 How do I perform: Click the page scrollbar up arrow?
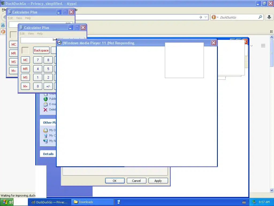272,37
